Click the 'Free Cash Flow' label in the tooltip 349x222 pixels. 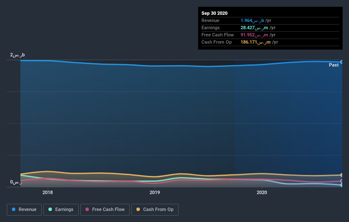tap(218, 35)
